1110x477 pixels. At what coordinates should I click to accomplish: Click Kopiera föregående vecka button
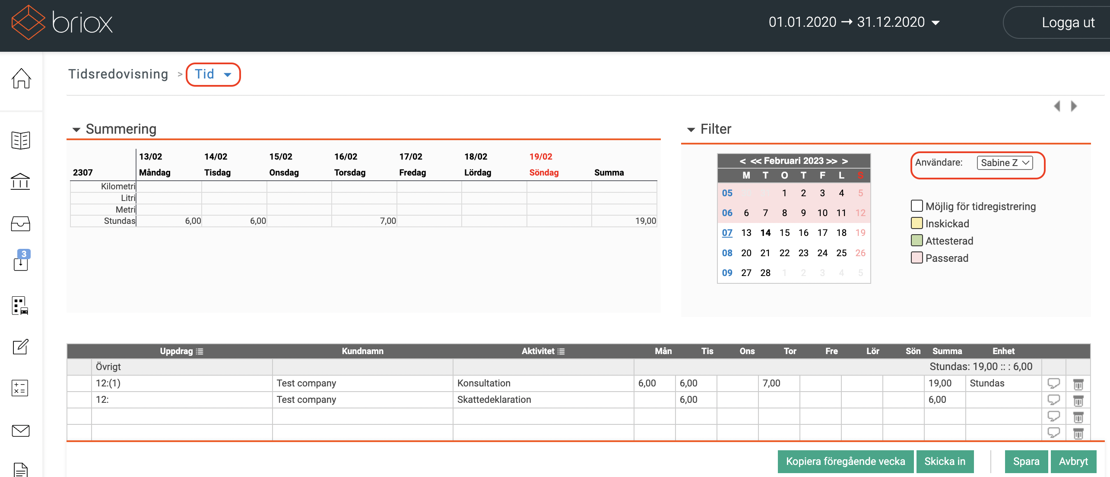pos(845,461)
